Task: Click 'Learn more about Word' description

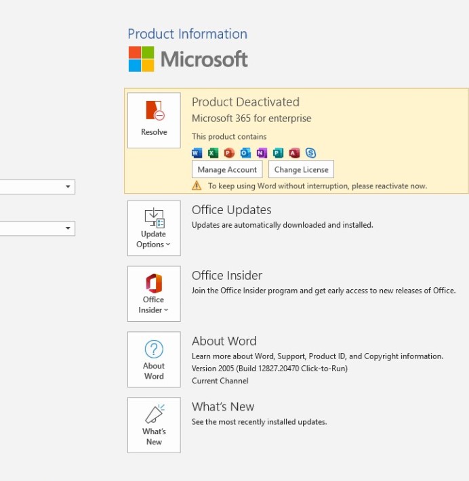Action: [317, 356]
